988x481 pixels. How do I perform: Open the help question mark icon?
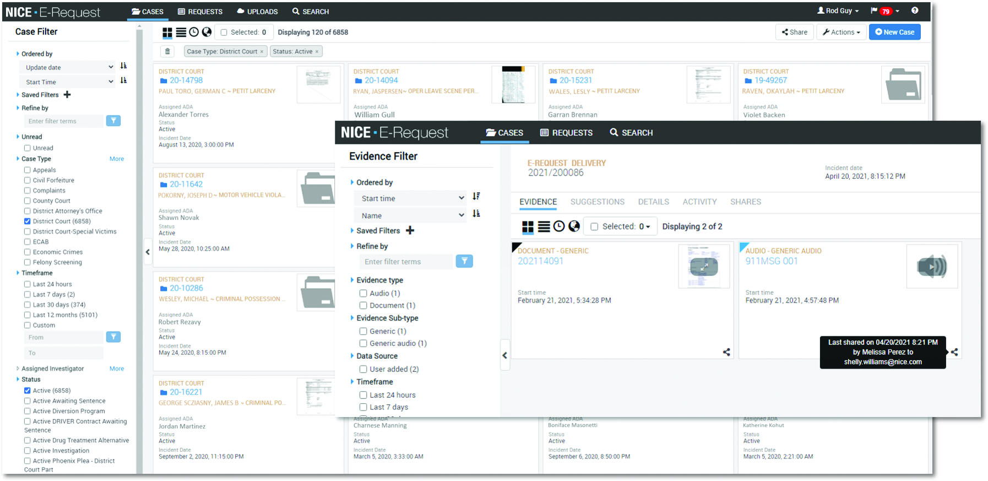pyautogui.click(x=915, y=10)
